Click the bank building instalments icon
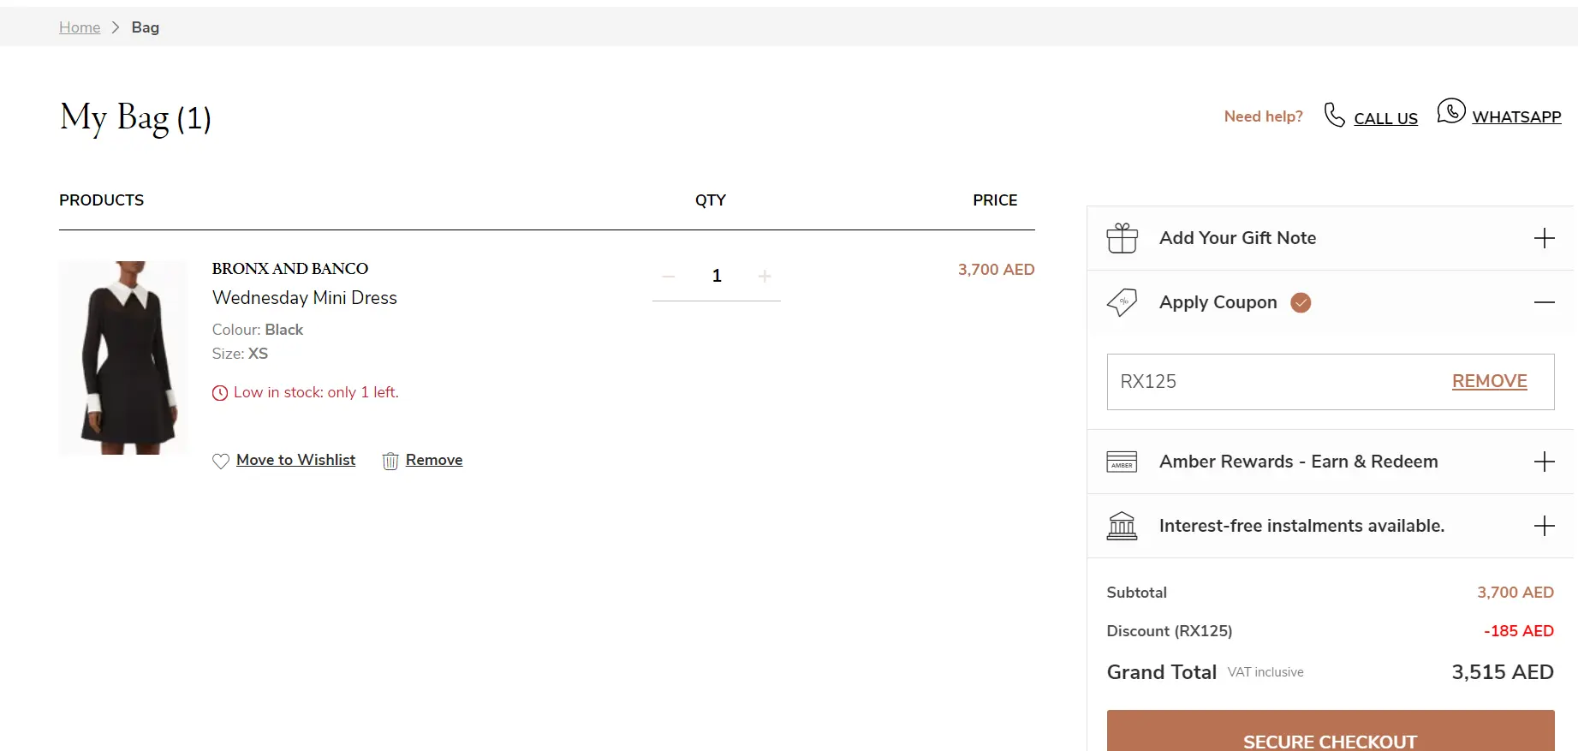Viewport: 1578px width, 751px height. click(x=1122, y=526)
